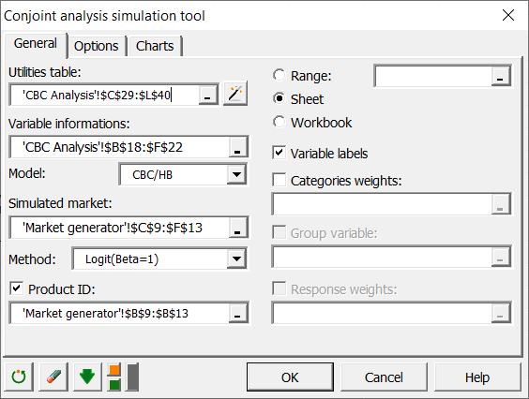This screenshot has height=399, width=529.
Task: Confirm with the OK button
Action: tap(290, 377)
